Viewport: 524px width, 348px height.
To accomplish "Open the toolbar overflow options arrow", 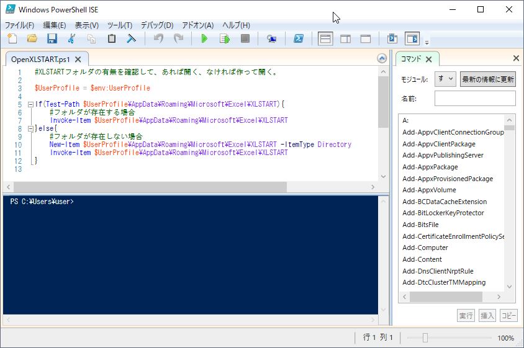I will coord(427,42).
